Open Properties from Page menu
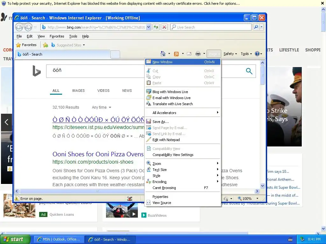This screenshot has width=326, height=244. tap(183, 196)
